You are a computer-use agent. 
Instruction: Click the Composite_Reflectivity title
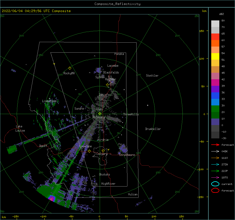coord(118,4)
